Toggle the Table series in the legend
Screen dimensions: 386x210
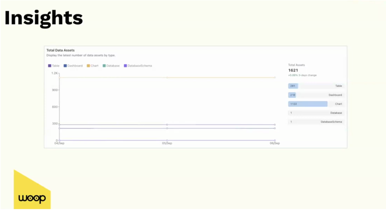coord(54,66)
